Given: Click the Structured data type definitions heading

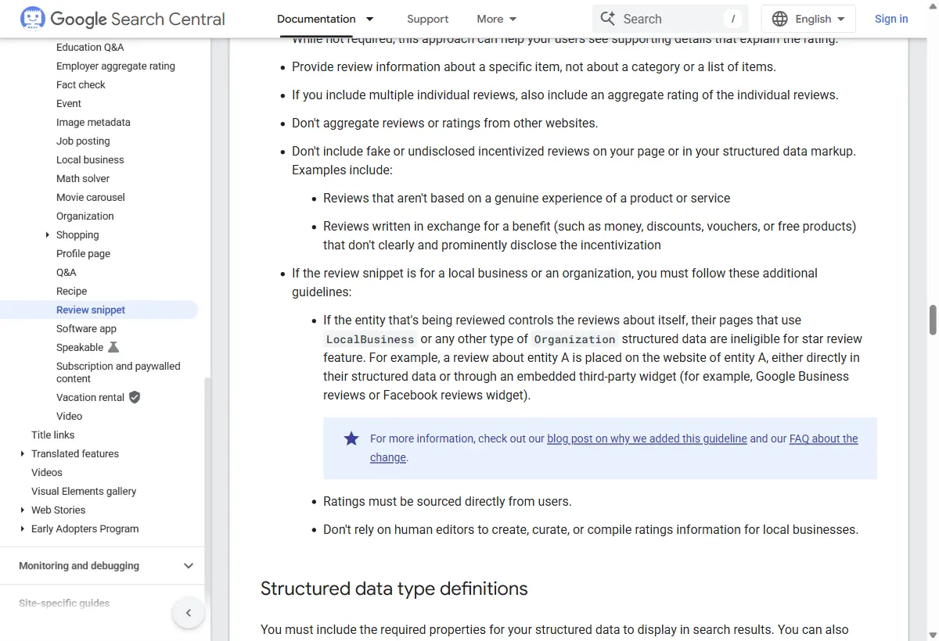Looking at the screenshot, I should click(394, 589).
